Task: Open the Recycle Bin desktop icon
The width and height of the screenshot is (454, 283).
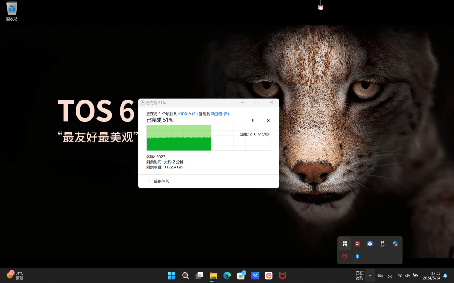Action: point(11,11)
